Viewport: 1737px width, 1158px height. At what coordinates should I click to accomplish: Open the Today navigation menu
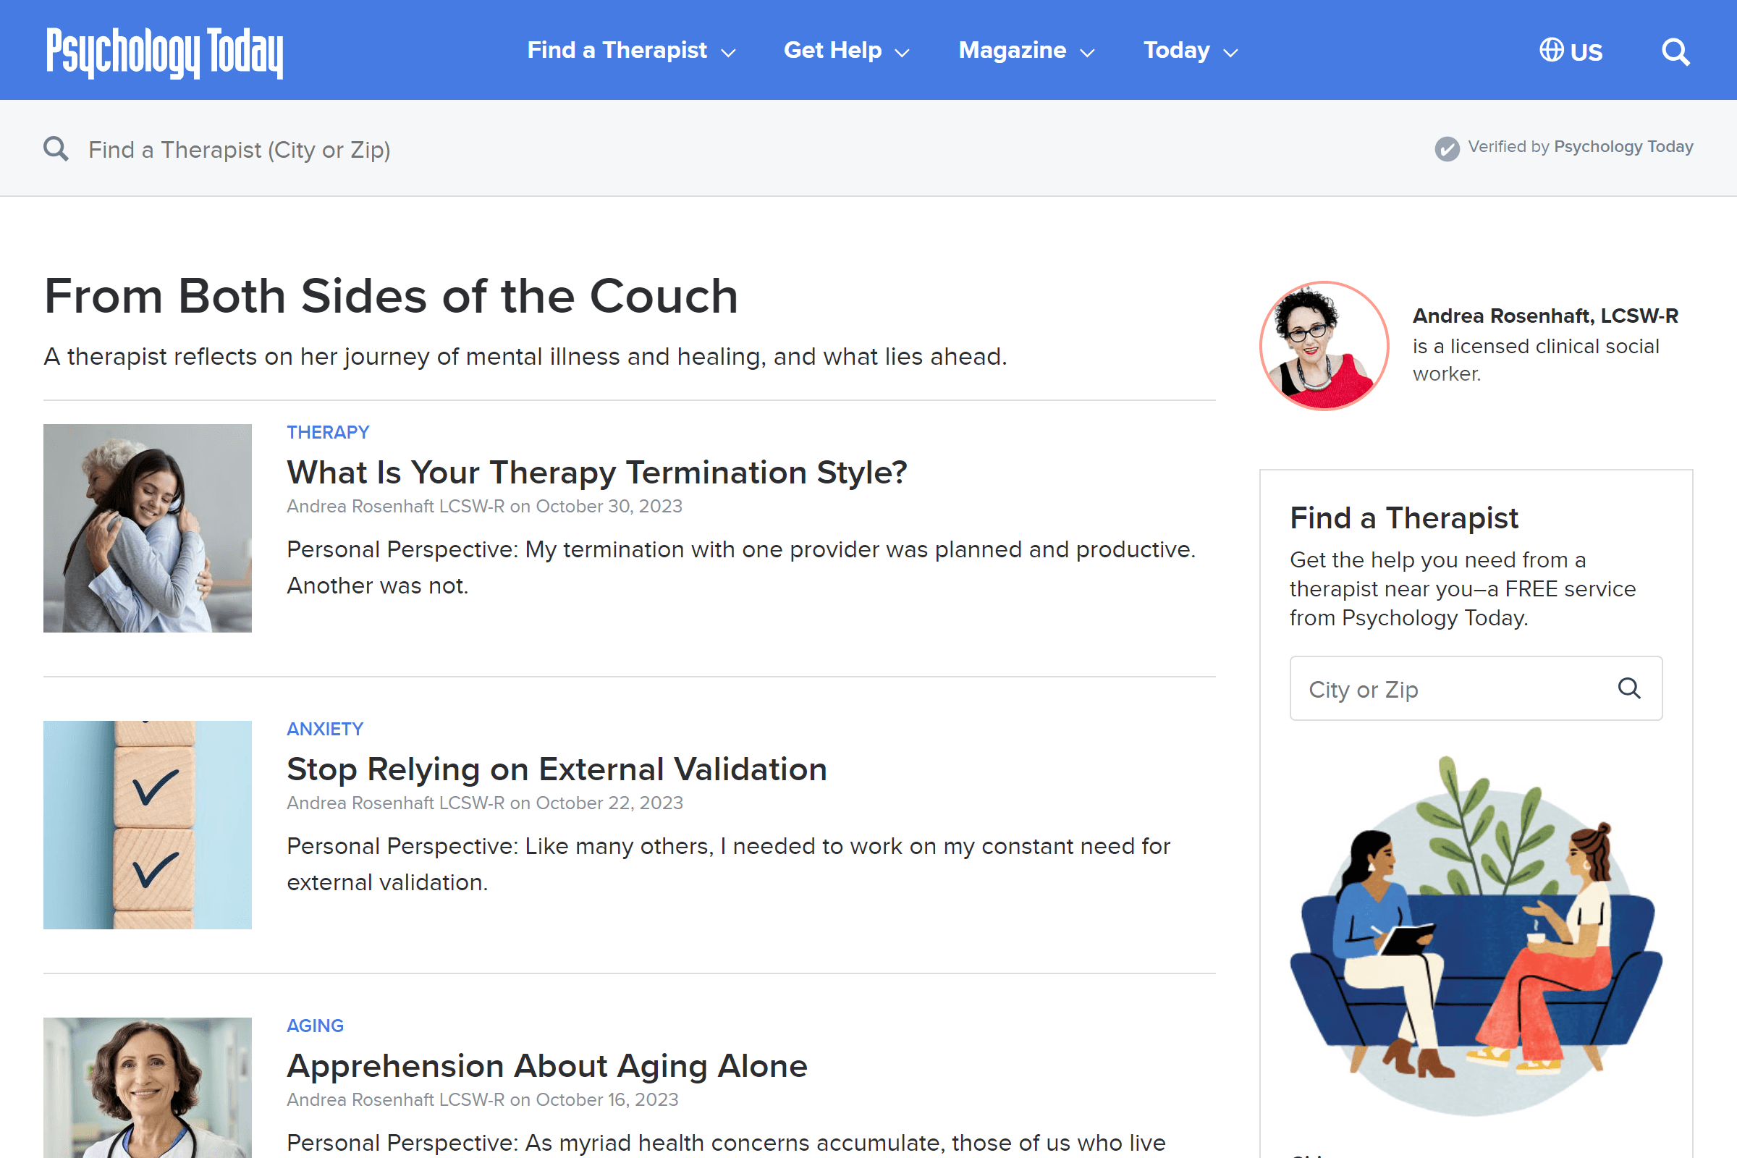pos(1190,51)
